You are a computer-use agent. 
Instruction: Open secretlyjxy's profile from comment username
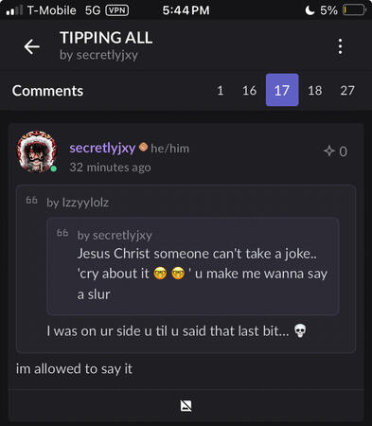coord(102,148)
